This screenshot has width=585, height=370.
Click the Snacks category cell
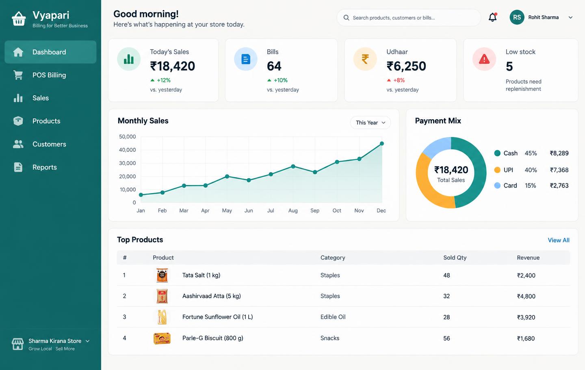click(x=330, y=338)
